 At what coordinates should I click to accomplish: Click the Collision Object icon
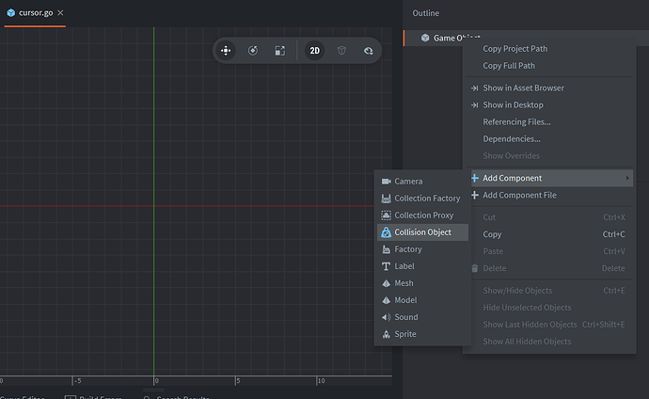tap(387, 232)
